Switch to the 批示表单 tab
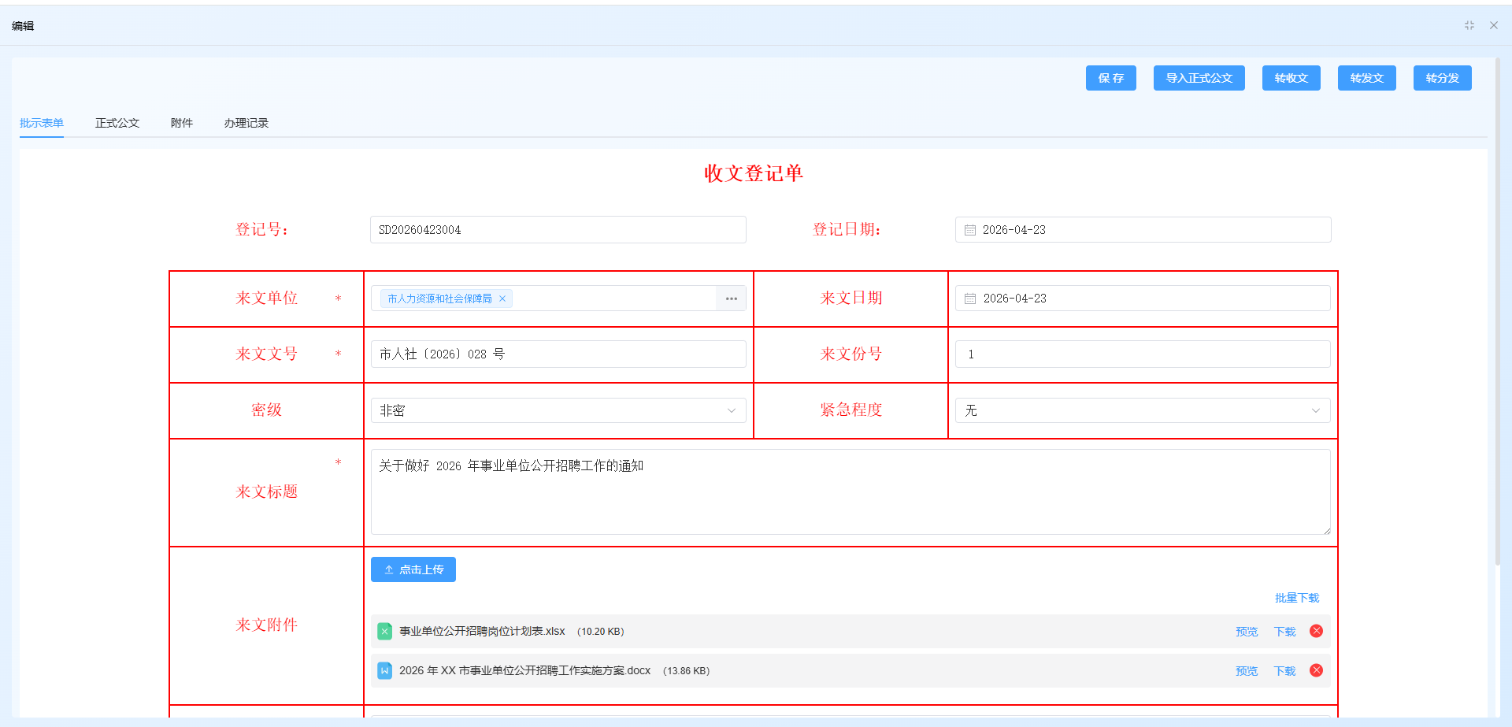1512x727 pixels. (42, 123)
